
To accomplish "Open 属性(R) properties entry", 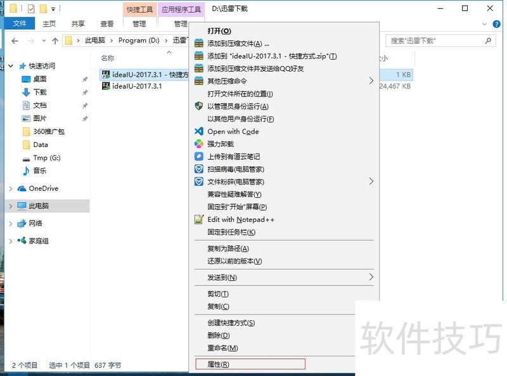I will click(x=250, y=364).
